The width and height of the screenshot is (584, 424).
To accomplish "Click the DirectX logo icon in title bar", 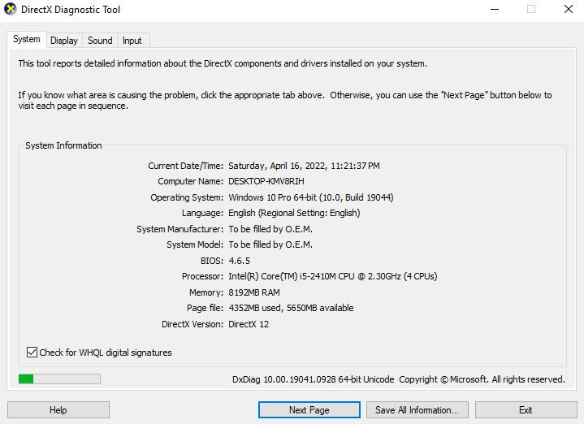I will coord(11,10).
